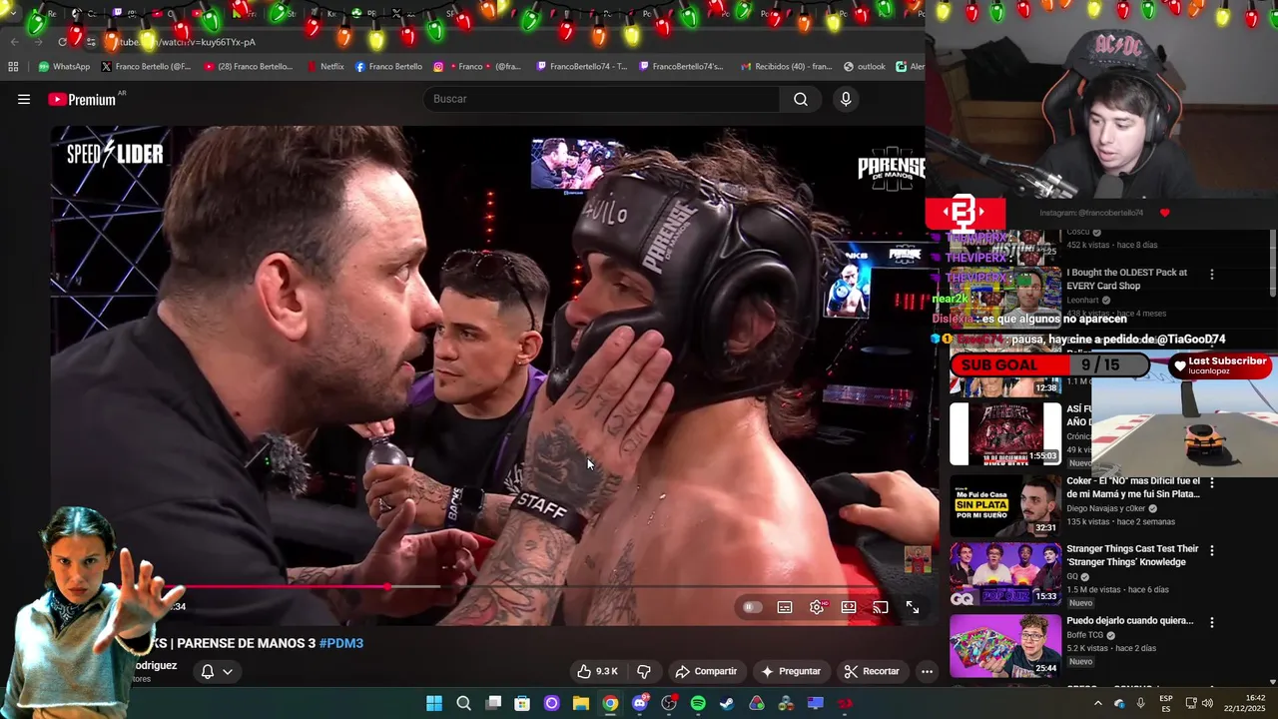
Task: Open Microsoft Store from the taskbar
Action: pos(522,703)
